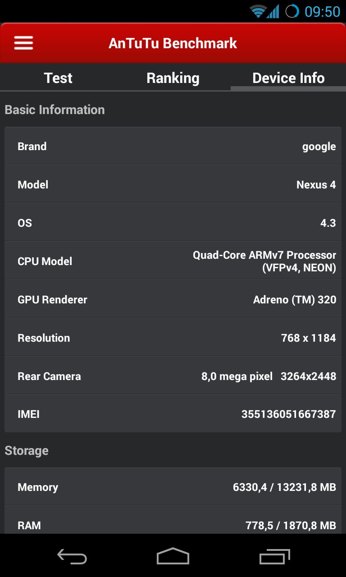Tap the cellular signal strength icon
The image size is (346, 577).
[273, 11]
